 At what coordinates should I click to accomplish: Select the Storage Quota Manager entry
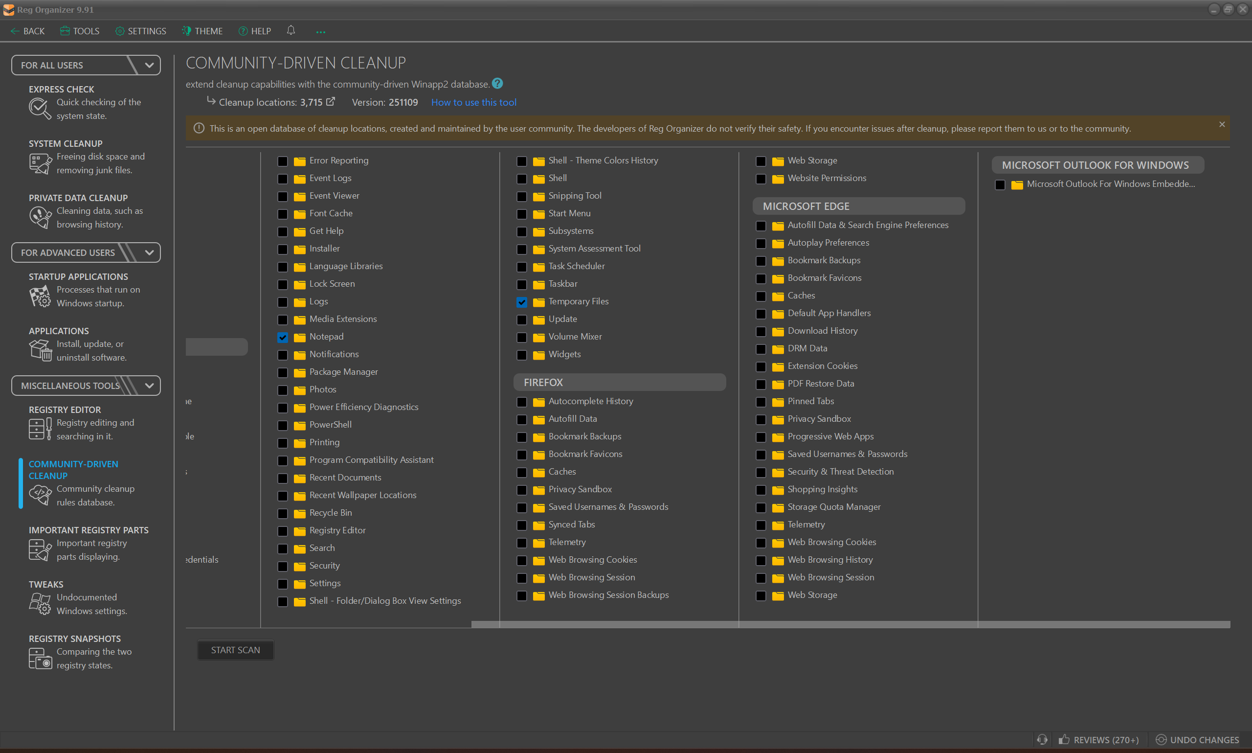[x=834, y=507]
